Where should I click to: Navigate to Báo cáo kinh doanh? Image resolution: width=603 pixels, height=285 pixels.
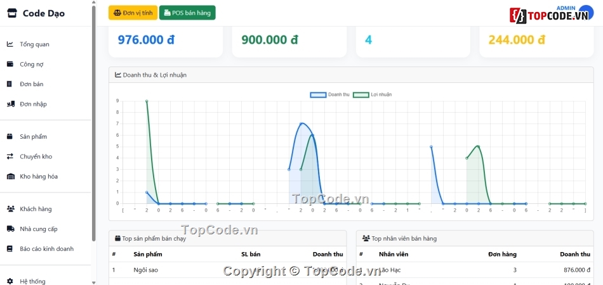coord(45,249)
